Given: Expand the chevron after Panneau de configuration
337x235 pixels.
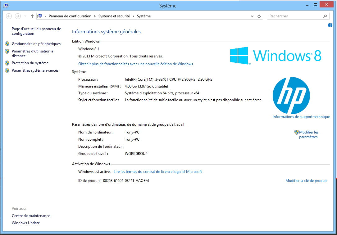Looking at the screenshot, I should pos(95,16).
